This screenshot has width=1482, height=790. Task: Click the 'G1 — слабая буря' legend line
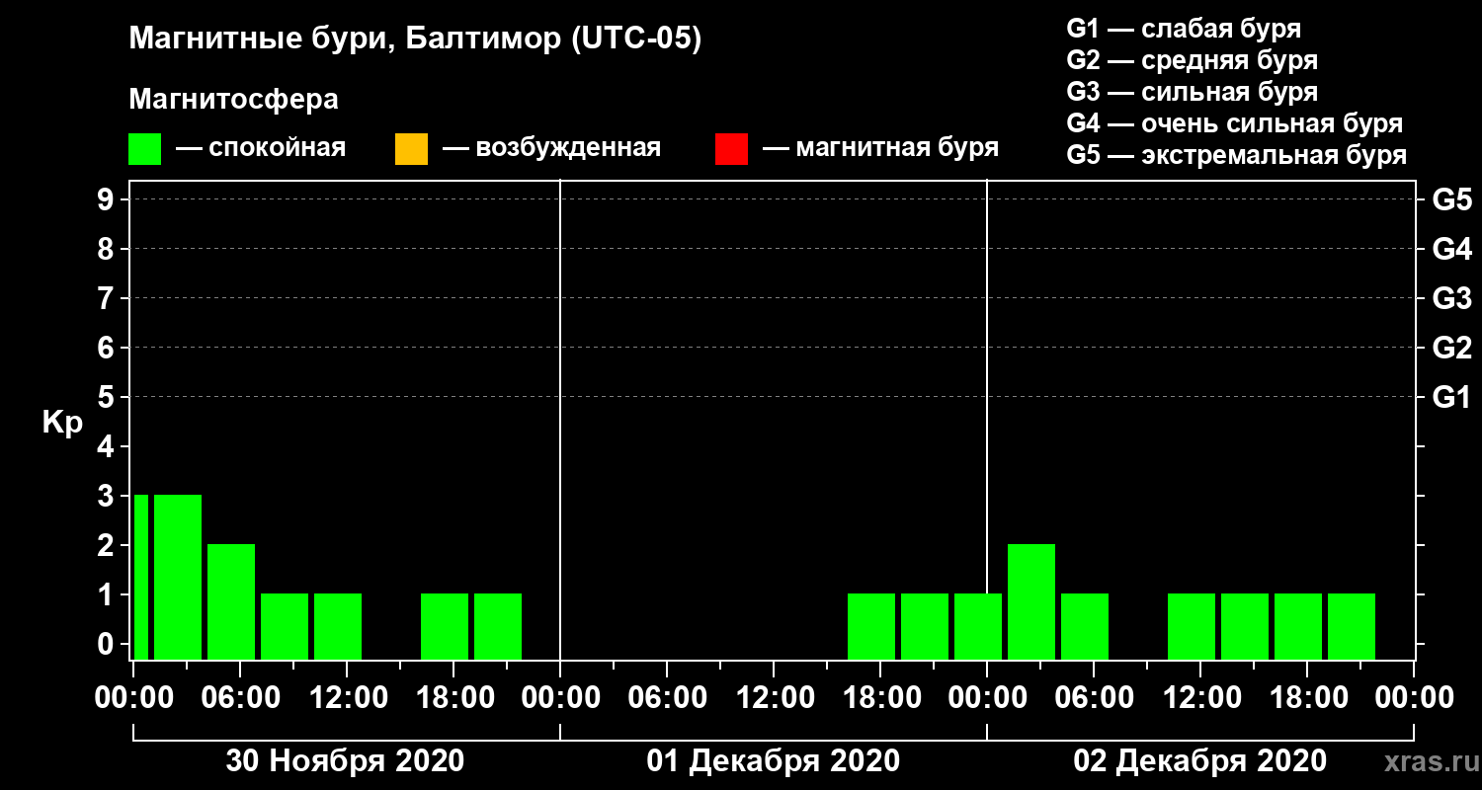[1184, 29]
